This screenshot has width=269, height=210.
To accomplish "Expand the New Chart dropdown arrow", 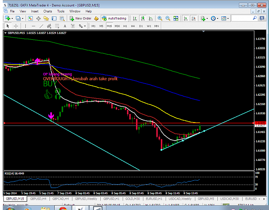I will (12, 19).
